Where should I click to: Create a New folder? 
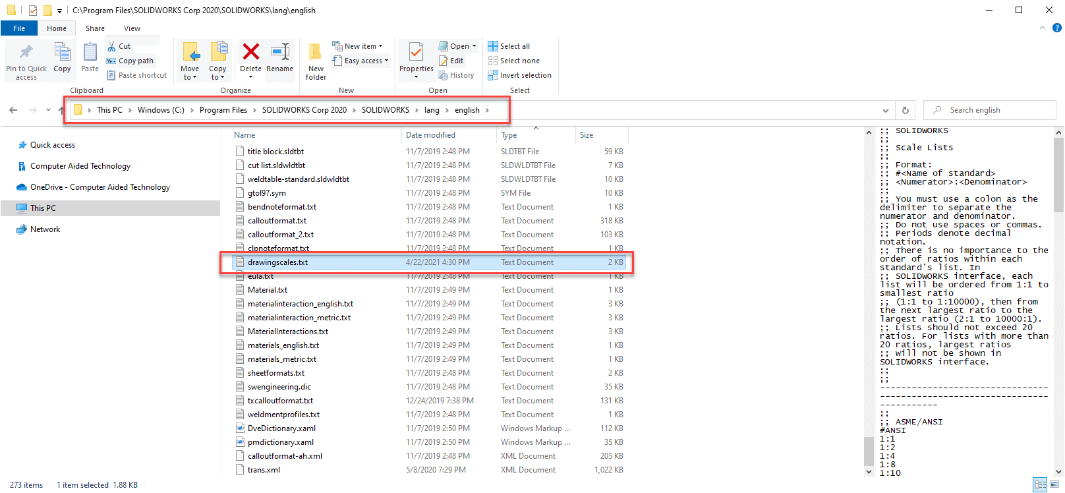pyautogui.click(x=316, y=61)
